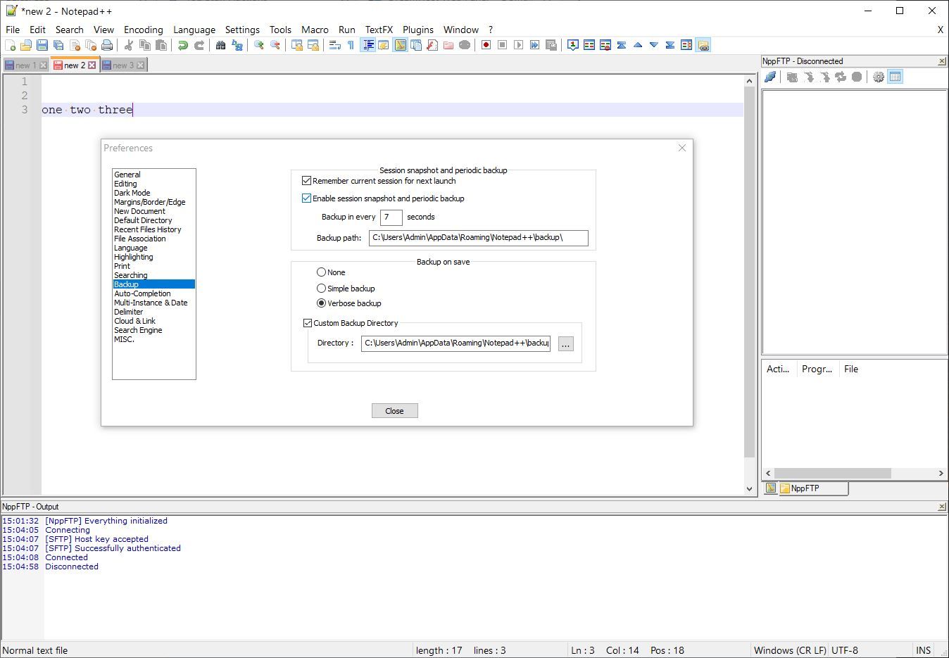Click NppFTP horizontal scrollbar right arrow

pos(941,474)
